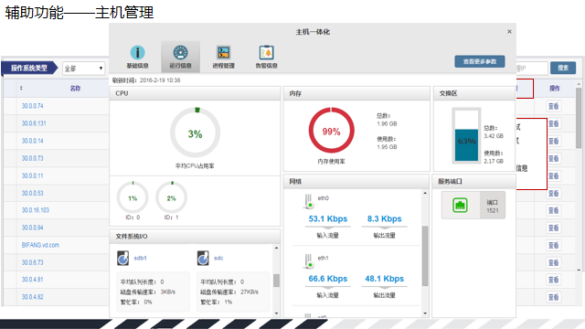Open host link 30.0.4.82

click(33, 297)
